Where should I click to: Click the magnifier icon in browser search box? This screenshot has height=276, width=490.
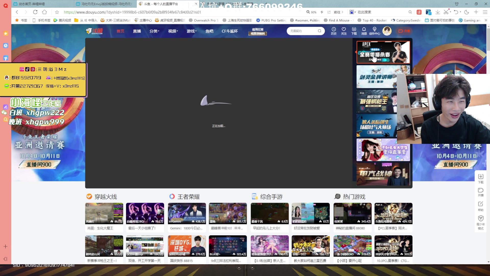pyautogui.click(x=410, y=12)
